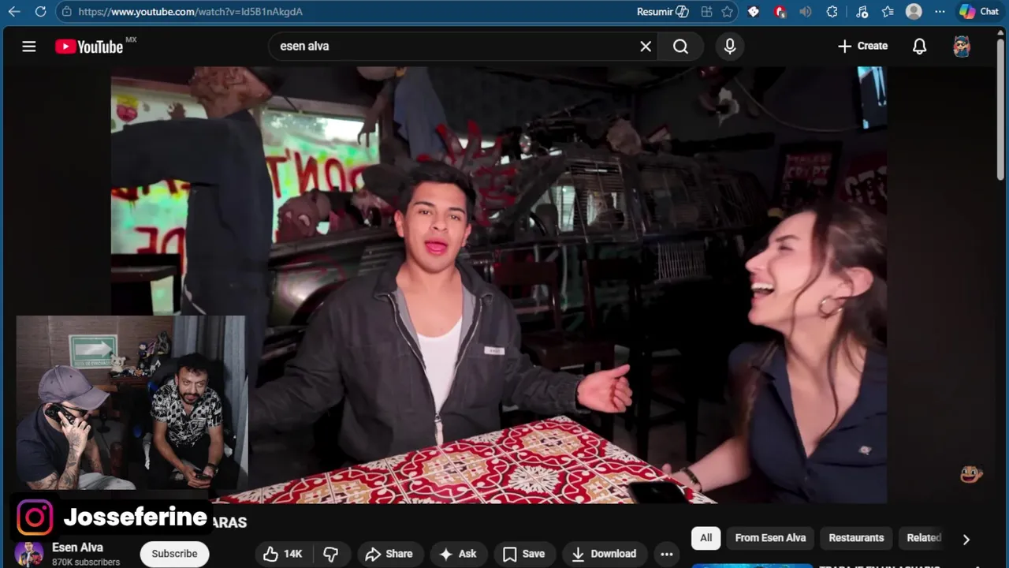Save the video to a playlist
Screen dimensions: 1009x568
[523, 554]
